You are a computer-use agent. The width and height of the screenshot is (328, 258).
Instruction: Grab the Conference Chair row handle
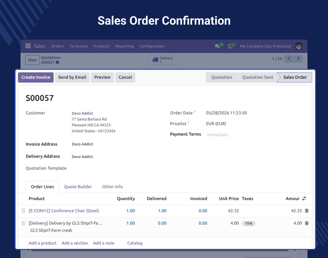point(23,211)
